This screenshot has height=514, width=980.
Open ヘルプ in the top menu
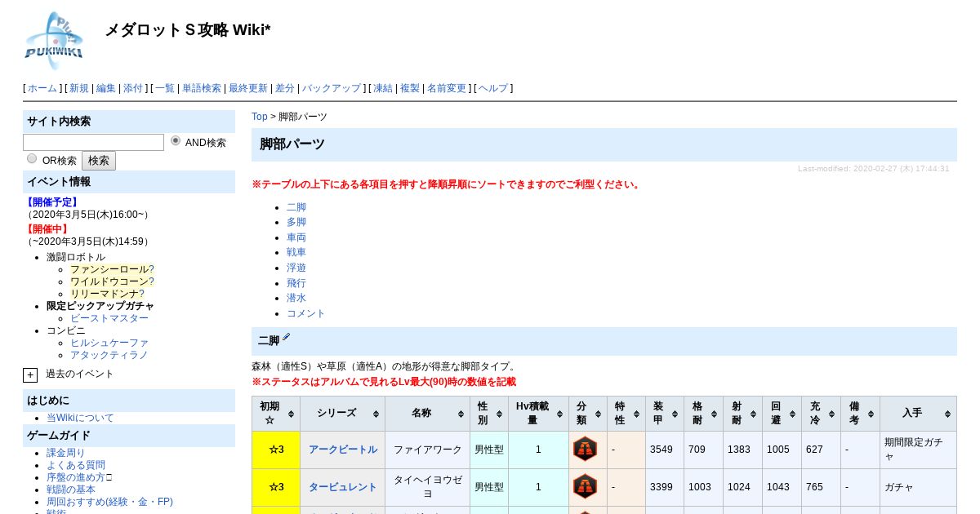[x=493, y=88]
